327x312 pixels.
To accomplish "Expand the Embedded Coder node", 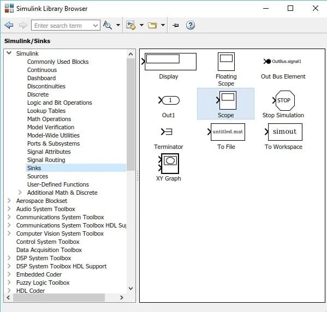I will 9,274.
